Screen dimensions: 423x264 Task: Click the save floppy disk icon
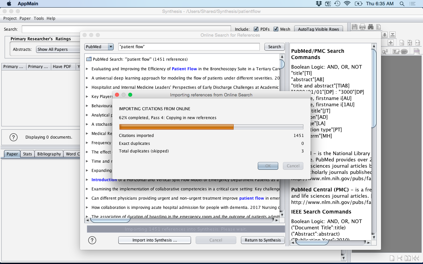pyautogui.click(x=355, y=27)
